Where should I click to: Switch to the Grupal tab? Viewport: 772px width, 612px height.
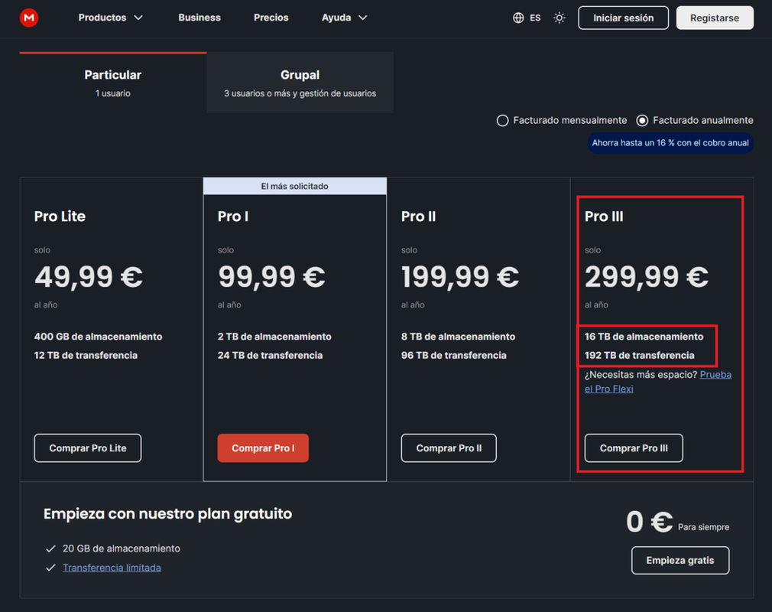(x=300, y=83)
